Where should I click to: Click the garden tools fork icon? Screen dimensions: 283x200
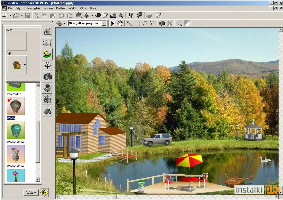(x=130, y=15)
